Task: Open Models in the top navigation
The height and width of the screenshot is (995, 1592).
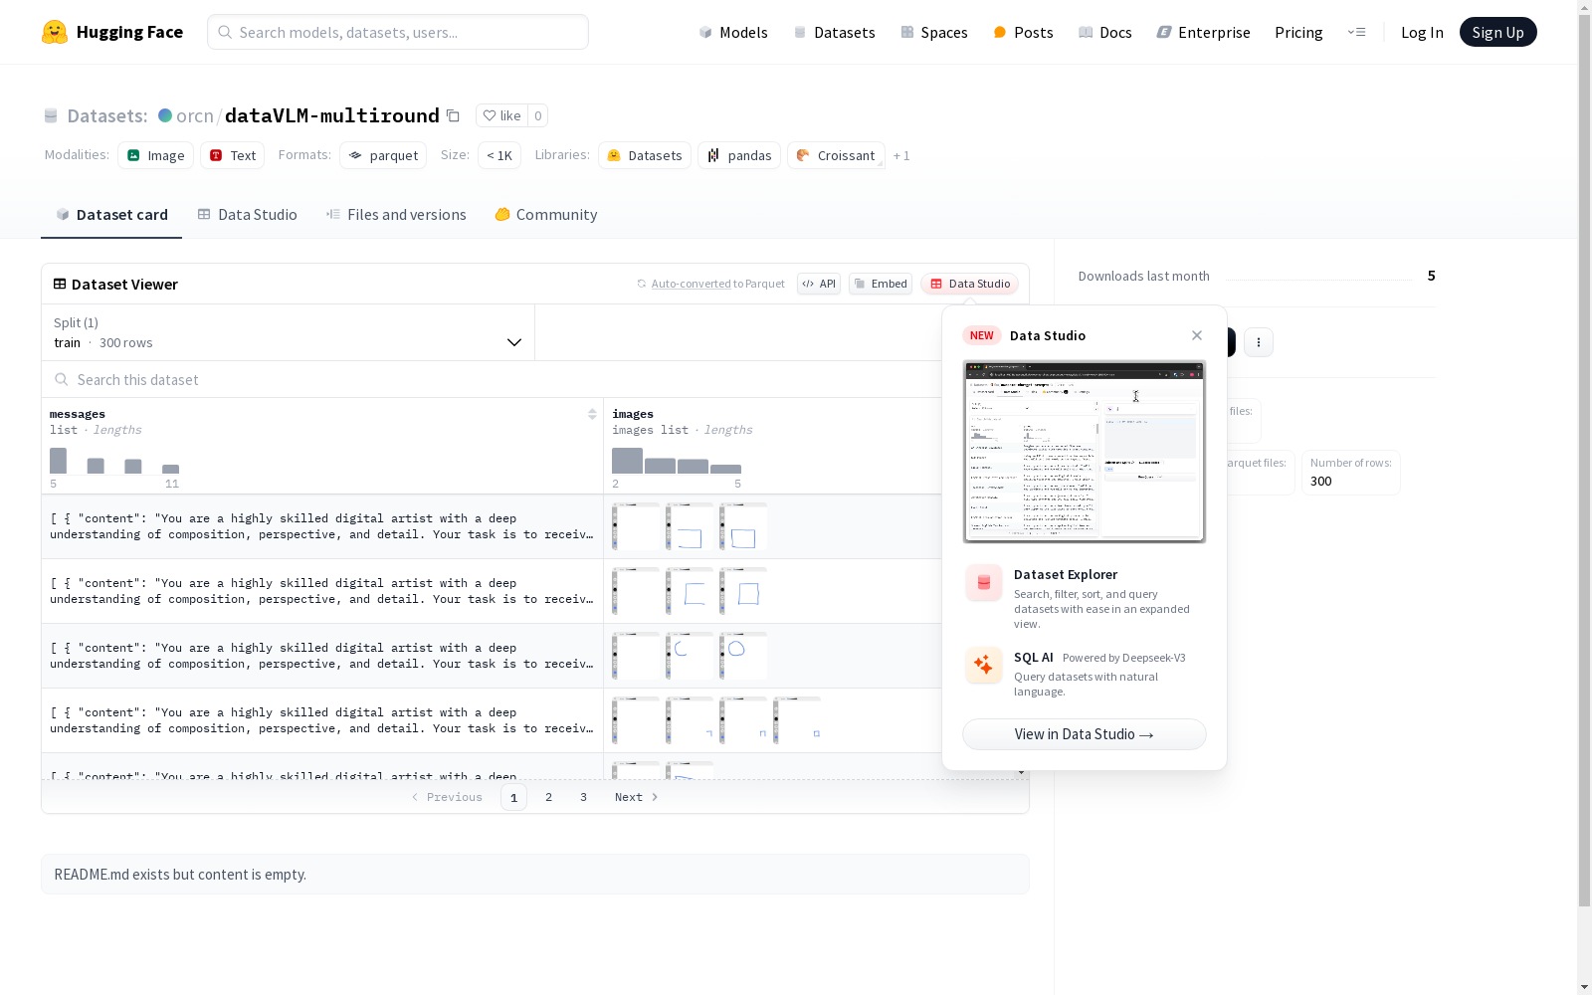Action: (733, 32)
